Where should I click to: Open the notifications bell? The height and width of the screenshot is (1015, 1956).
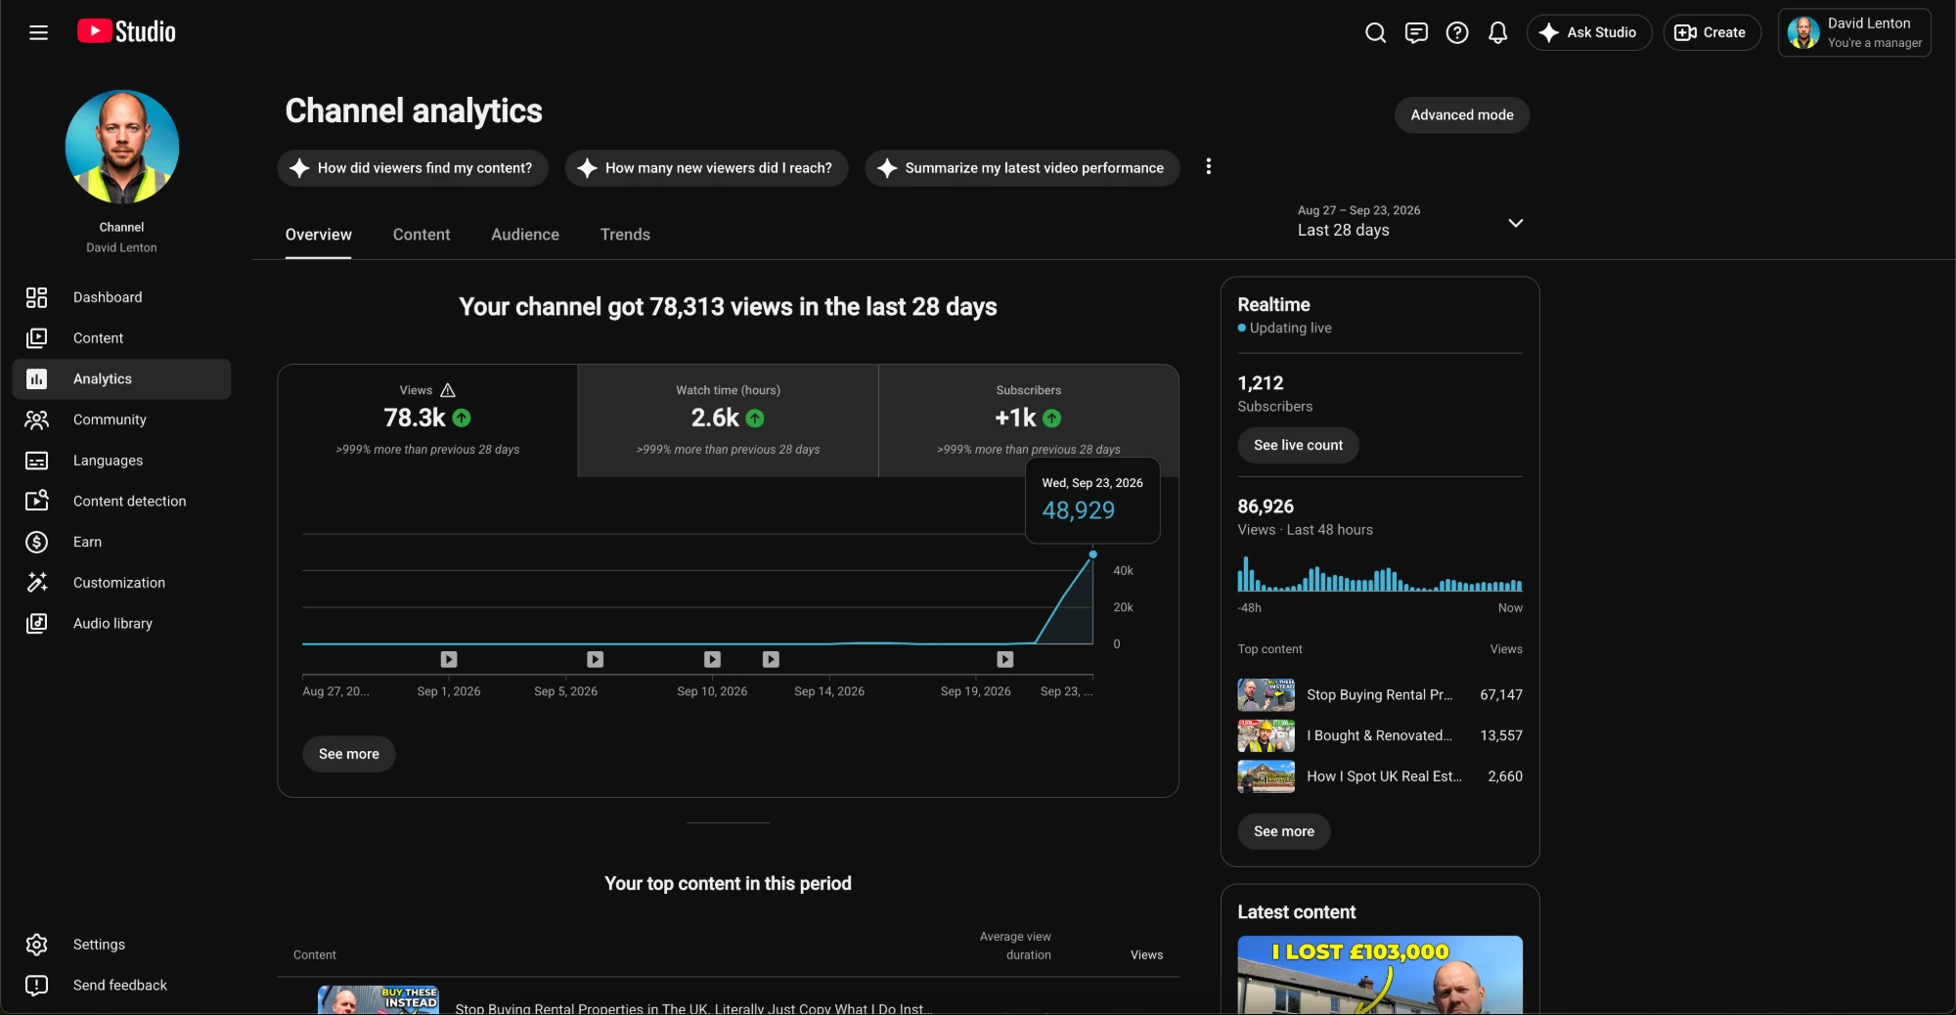tap(1497, 32)
